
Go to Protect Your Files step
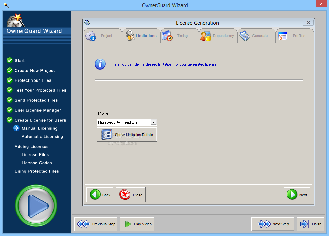click(x=33, y=80)
